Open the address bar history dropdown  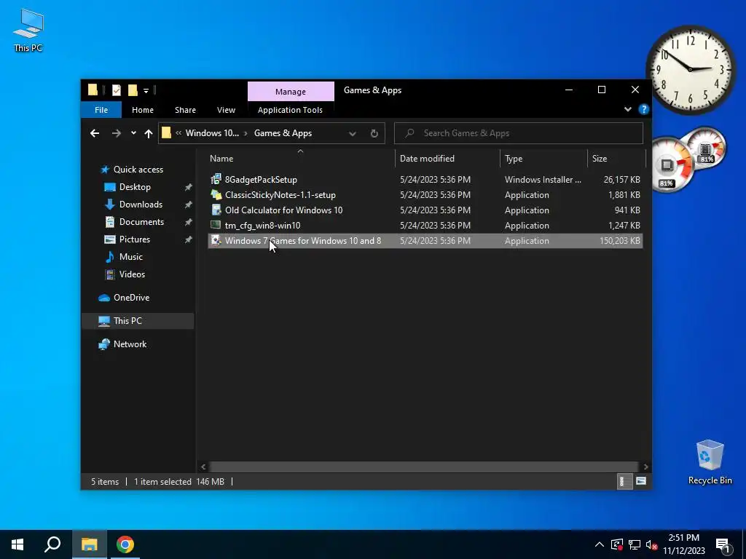tap(352, 134)
